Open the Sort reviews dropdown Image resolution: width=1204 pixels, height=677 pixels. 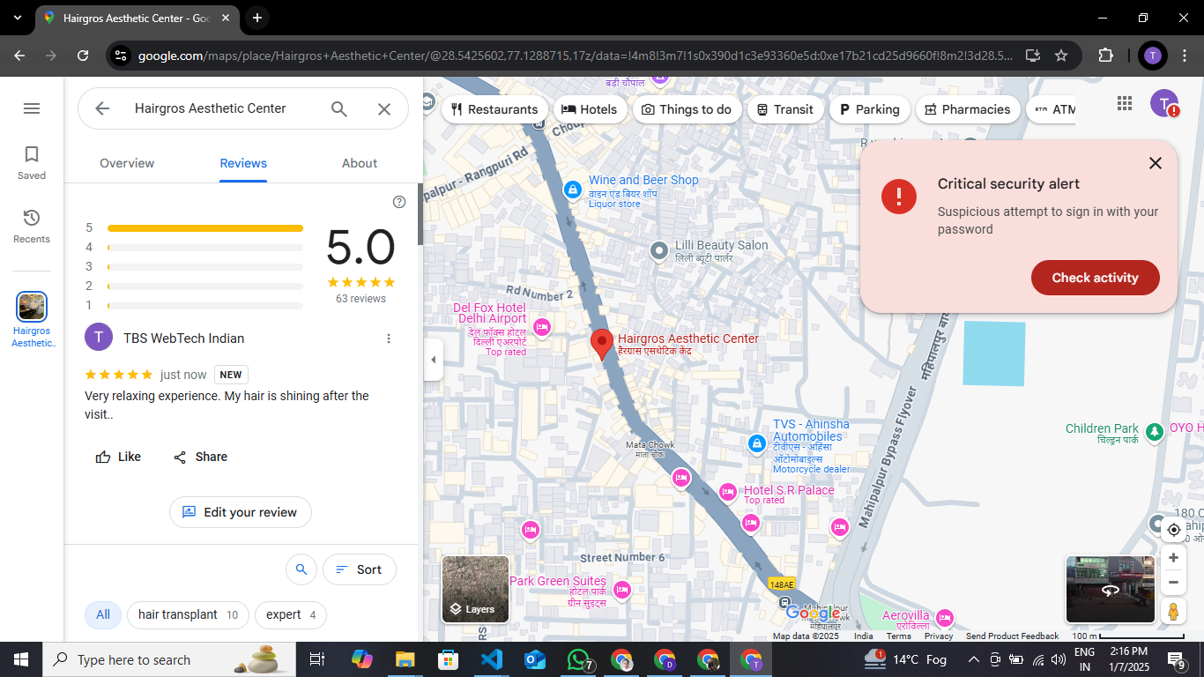click(360, 569)
